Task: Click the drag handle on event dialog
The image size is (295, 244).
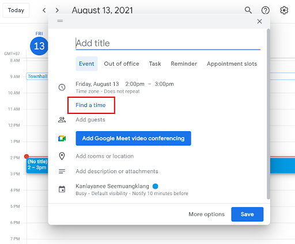Action: click(x=60, y=21)
